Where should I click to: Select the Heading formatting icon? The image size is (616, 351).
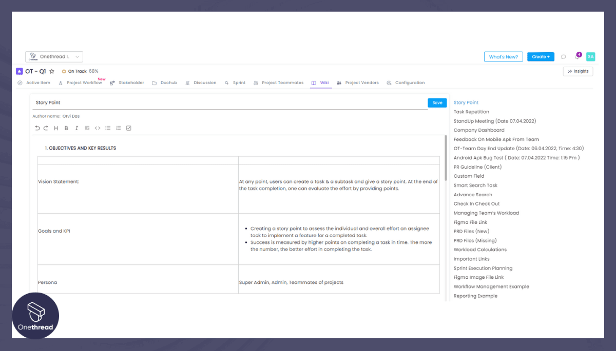click(55, 128)
